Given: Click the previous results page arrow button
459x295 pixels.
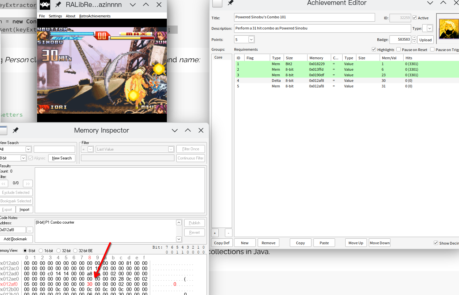Looking at the screenshot, I should pyautogui.click(x=4, y=184).
